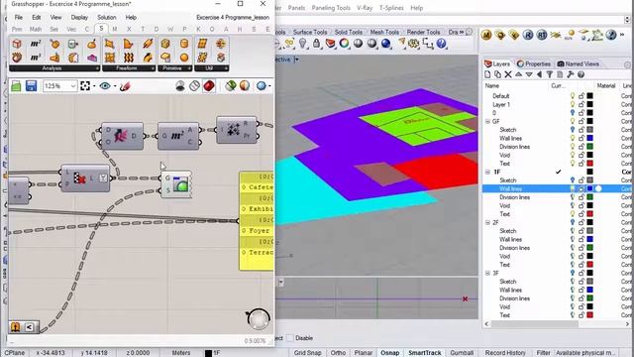The image size is (634, 357).
Task: Click the New Layer icon in Layers panel
Action: click(487, 74)
